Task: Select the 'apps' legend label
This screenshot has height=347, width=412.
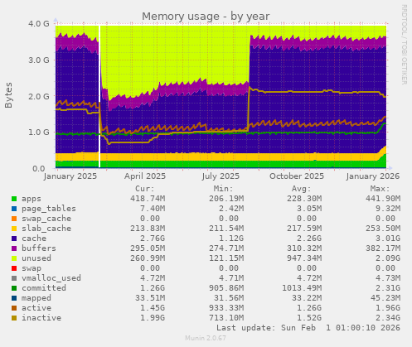Action: pos(32,199)
